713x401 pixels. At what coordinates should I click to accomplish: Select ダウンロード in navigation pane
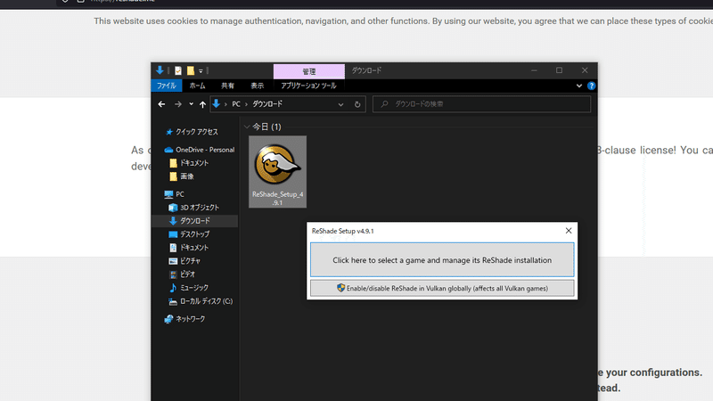tap(194, 220)
